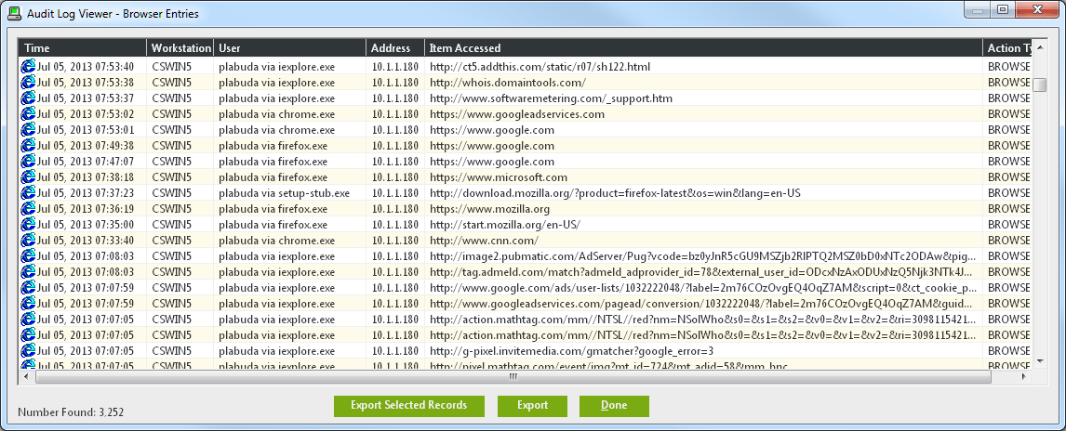Click the icon on the g-pixel.invitemedia.com row
This screenshot has width=1066, height=431.
(28, 350)
